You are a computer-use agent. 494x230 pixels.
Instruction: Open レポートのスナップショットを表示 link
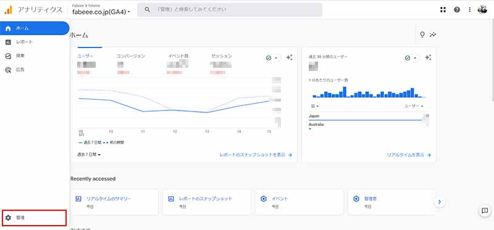(256, 155)
